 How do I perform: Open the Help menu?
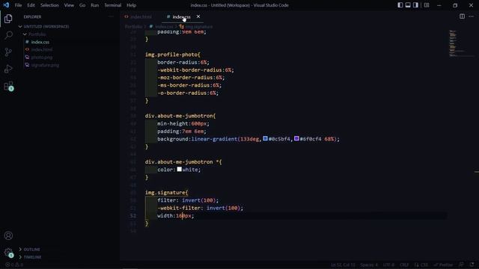132,5
